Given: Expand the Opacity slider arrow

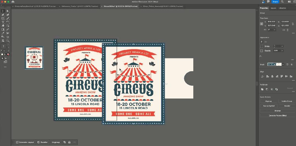Looking at the screenshot, I should [x=282, y=51].
